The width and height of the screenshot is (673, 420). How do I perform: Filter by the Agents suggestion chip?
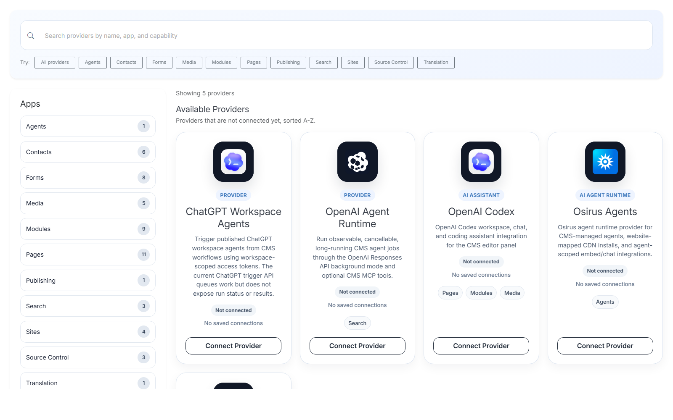[x=93, y=63]
